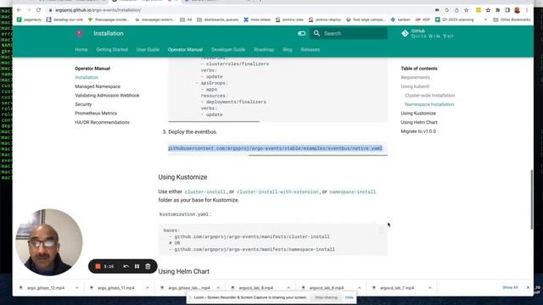543x305 pixels.
Task: Open the Blog tab
Action: tap(288, 50)
